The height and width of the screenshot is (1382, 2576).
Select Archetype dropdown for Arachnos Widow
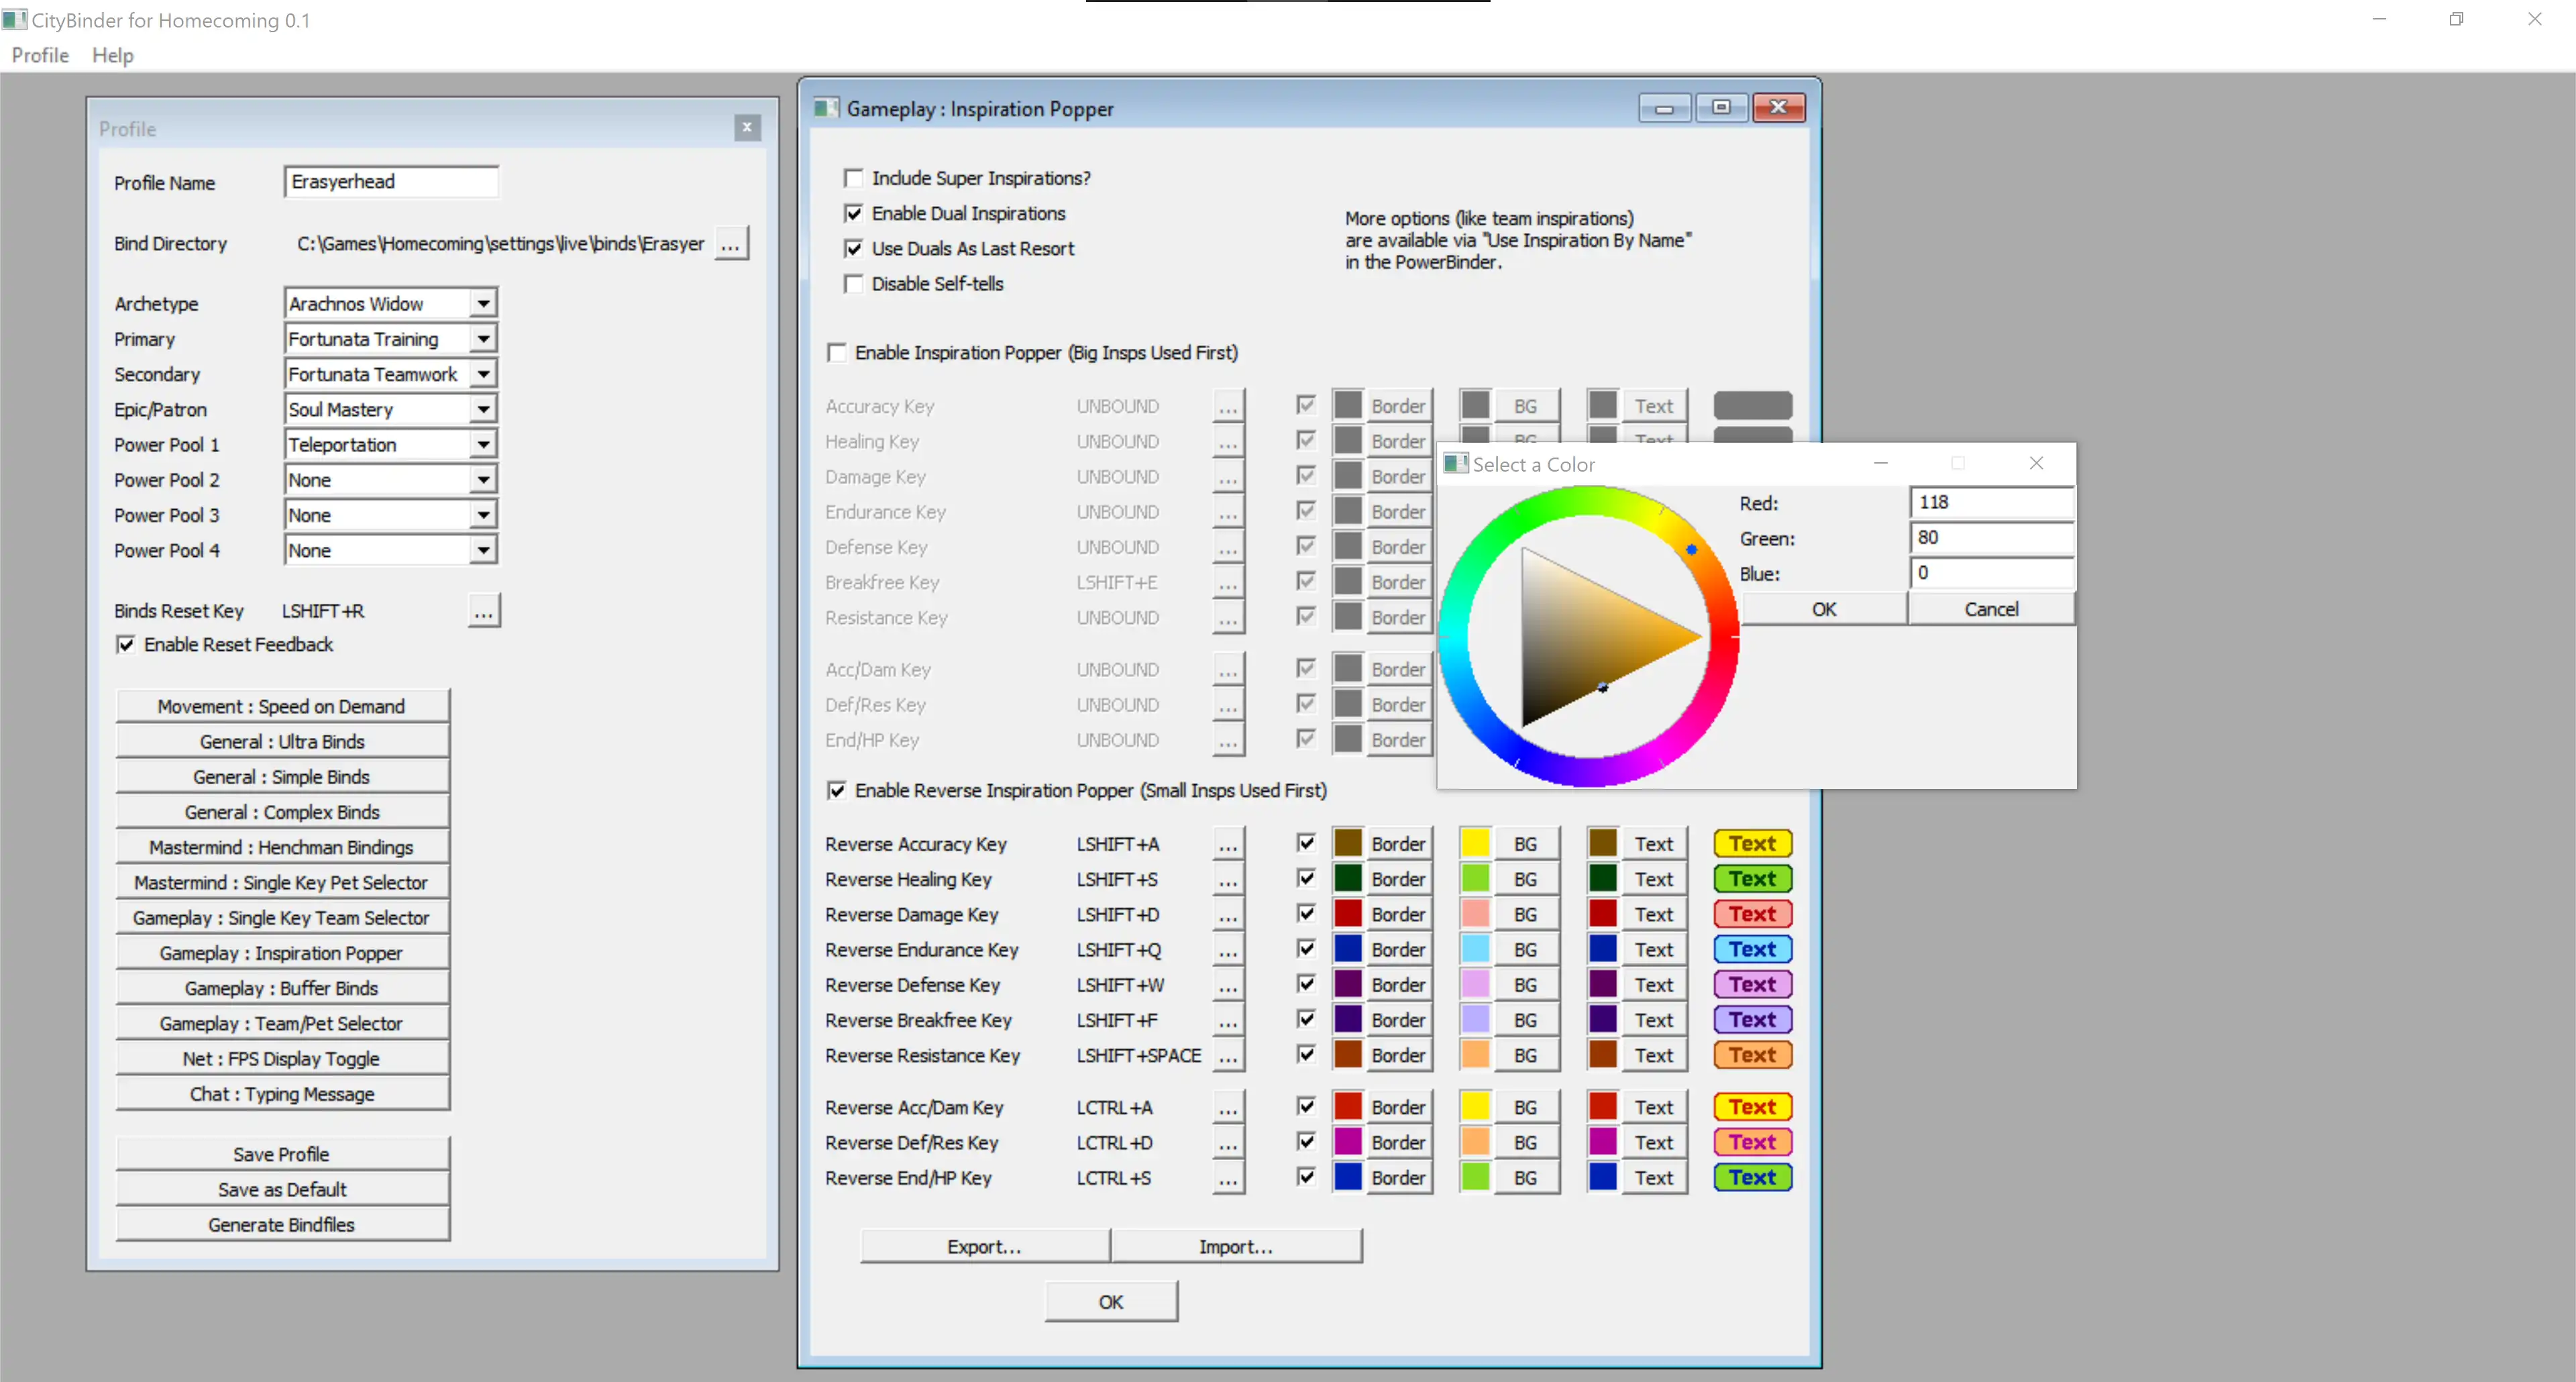pyautogui.click(x=387, y=303)
